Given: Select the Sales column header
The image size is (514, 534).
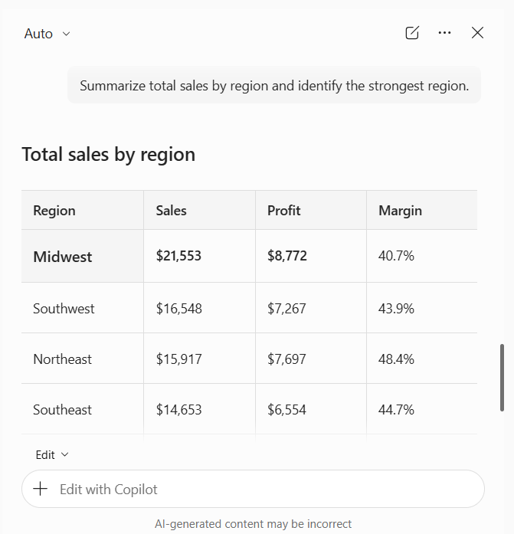Looking at the screenshot, I should [x=199, y=210].
